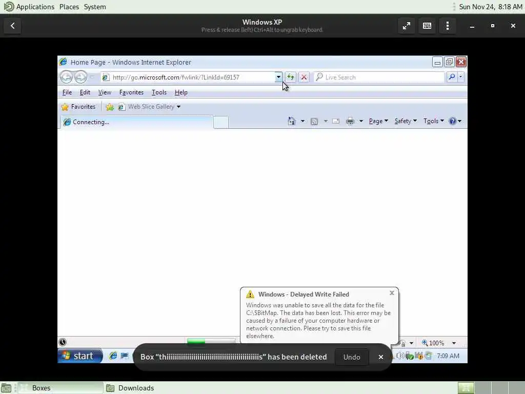
Task: Click the 100% zoom level button
Action: tap(433, 343)
